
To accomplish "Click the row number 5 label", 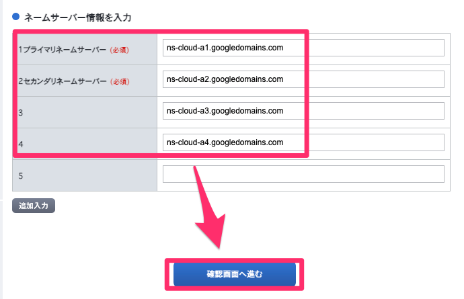I will [x=21, y=176].
